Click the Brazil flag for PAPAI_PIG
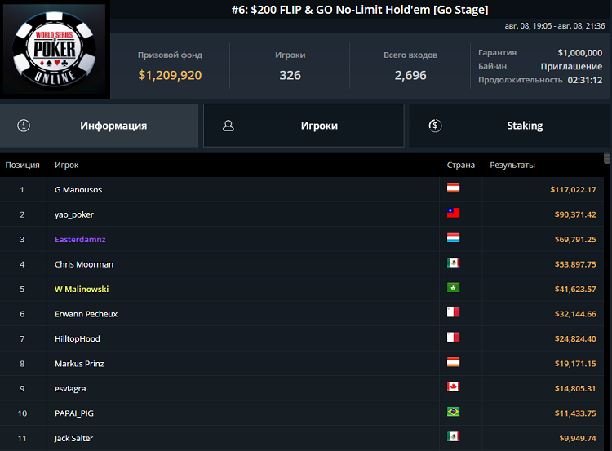 click(453, 413)
